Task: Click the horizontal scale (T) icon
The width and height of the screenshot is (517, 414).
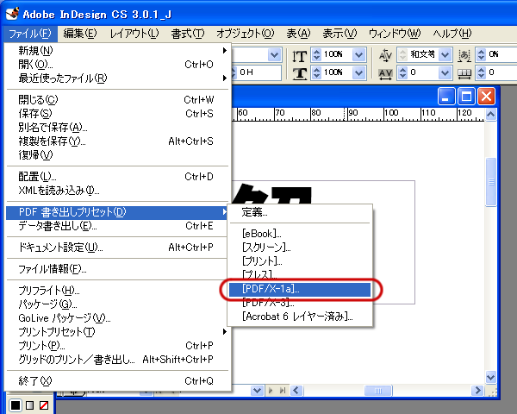Action: 299,73
